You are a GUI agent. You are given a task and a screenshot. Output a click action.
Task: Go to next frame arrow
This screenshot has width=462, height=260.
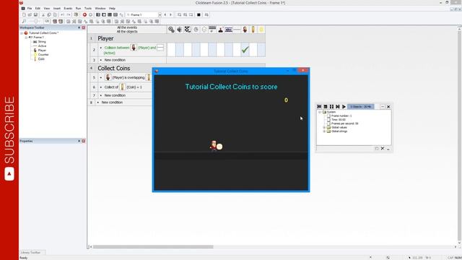coord(170,14)
